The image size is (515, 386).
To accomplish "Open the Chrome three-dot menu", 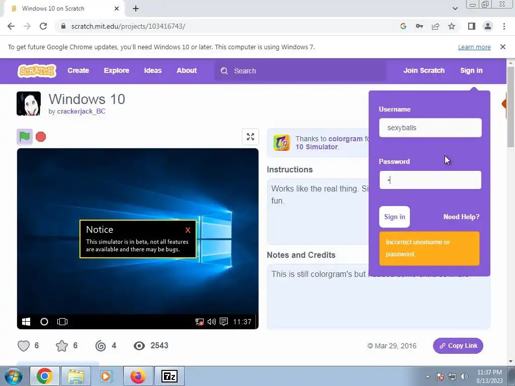I will [504, 26].
